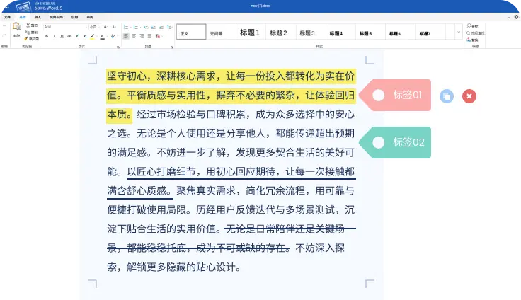Viewport: 521px width, 300px height.
Task: Click the increase indent icon
Action: [x=161, y=27]
